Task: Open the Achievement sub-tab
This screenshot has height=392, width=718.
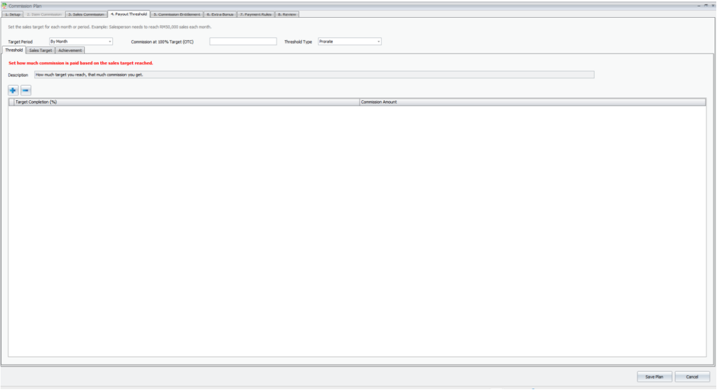Action: tap(70, 51)
